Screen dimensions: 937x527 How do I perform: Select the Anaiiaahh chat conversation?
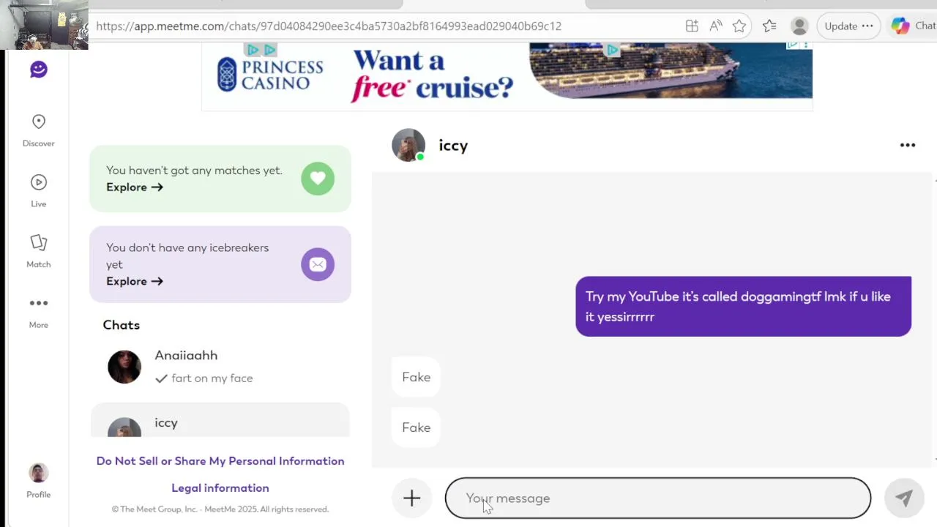[220, 366]
